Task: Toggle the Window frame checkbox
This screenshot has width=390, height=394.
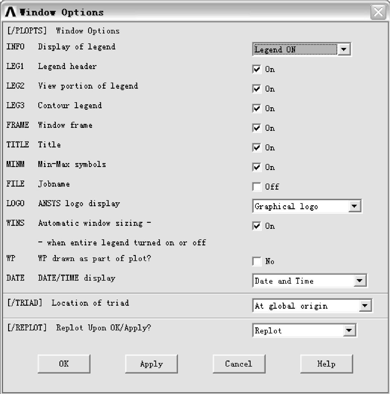Action: tap(257, 128)
